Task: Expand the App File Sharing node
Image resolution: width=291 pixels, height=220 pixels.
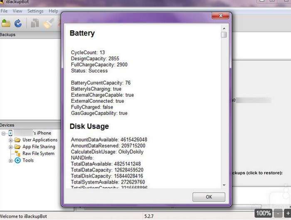Action: [x=11, y=147]
